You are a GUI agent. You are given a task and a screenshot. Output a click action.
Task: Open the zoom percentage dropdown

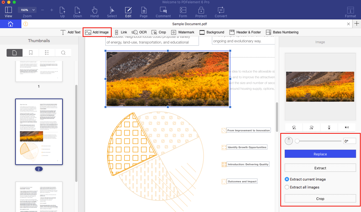[x=27, y=10]
